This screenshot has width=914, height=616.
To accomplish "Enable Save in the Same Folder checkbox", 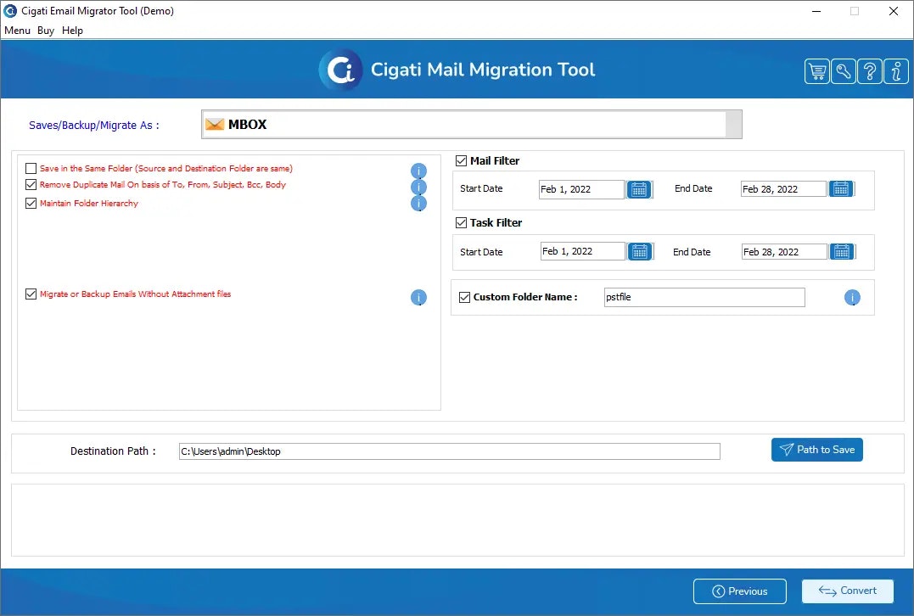I will coord(31,168).
